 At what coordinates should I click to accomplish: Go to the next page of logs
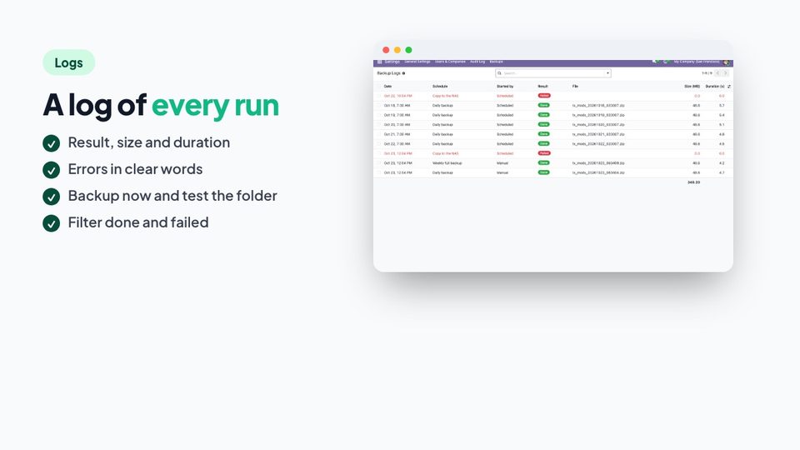click(726, 73)
